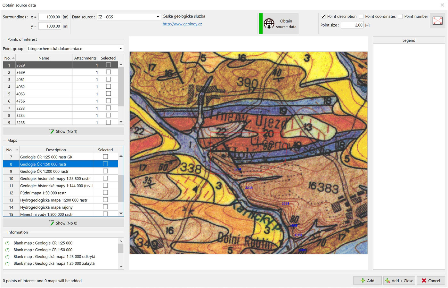Click the red X Cancel icon

coord(424,281)
